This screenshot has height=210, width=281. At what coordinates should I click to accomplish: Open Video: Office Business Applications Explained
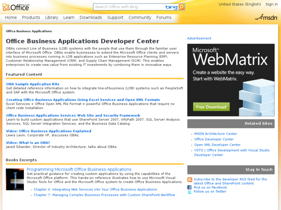point(49,131)
